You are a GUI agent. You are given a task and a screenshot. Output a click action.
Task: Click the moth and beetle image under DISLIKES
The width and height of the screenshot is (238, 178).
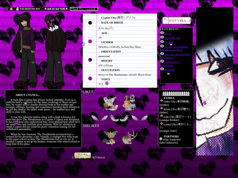pyautogui.click(x=110, y=137)
